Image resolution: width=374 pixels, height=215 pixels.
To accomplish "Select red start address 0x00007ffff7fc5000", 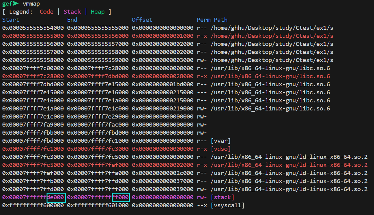I will click(33, 165).
